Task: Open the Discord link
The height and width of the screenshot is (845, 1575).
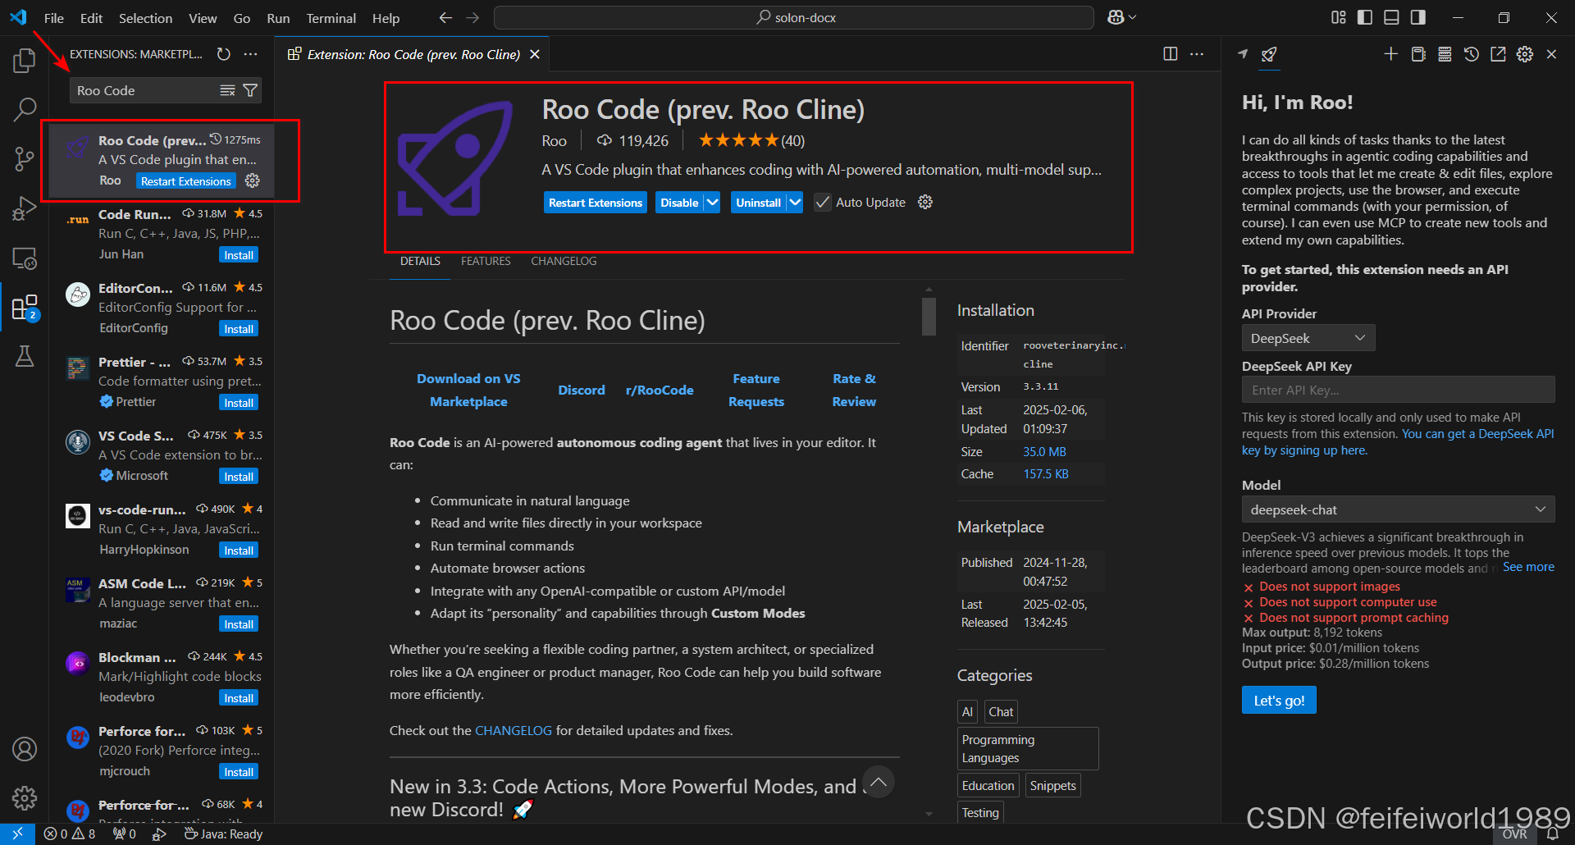Action: [582, 390]
